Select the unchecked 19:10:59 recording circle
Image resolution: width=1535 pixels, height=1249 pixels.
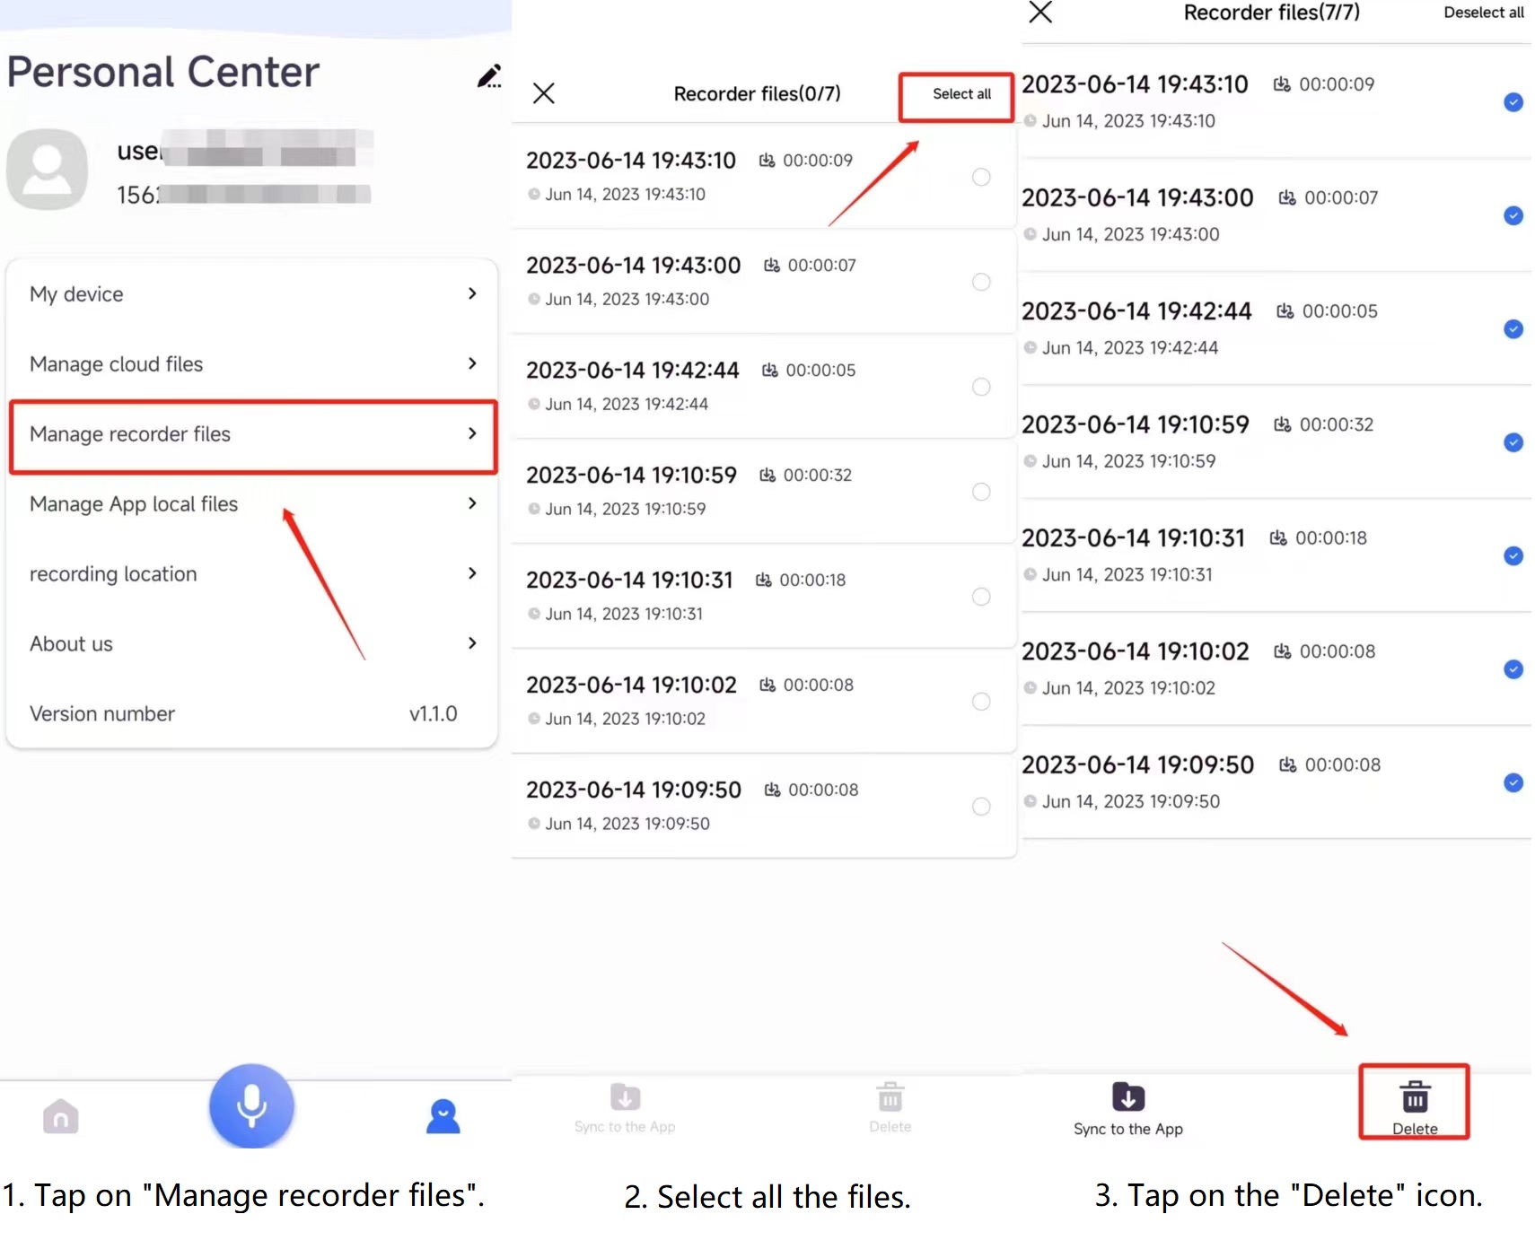tap(981, 492)
